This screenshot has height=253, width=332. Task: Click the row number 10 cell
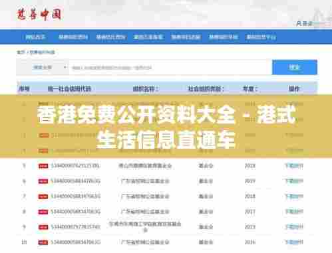click(24, 242)
